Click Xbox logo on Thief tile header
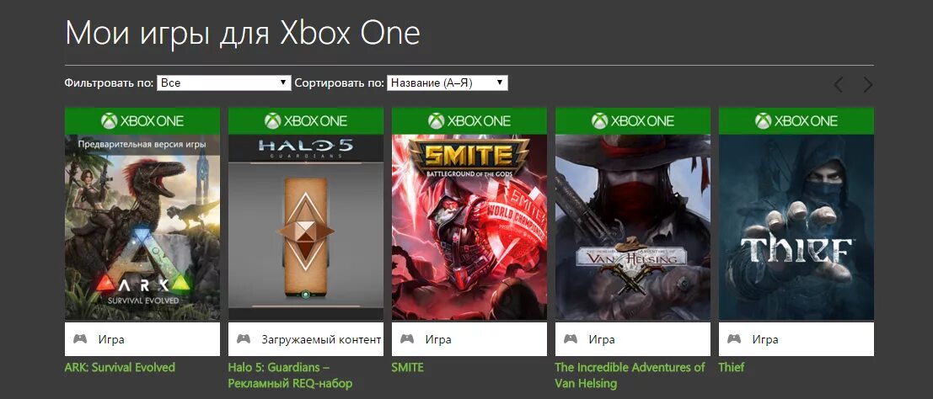Image resolution: width=933 pixels, height=399 pixels. click(764, 120)
